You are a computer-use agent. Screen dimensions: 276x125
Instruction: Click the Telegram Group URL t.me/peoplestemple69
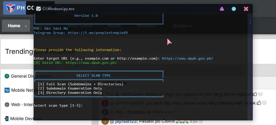click(98, 33)
